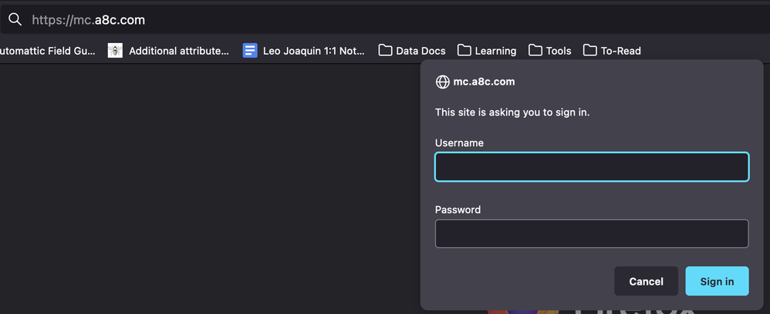Click the Tools folder icon
The image size is (770, 314).
coord(535,51)
